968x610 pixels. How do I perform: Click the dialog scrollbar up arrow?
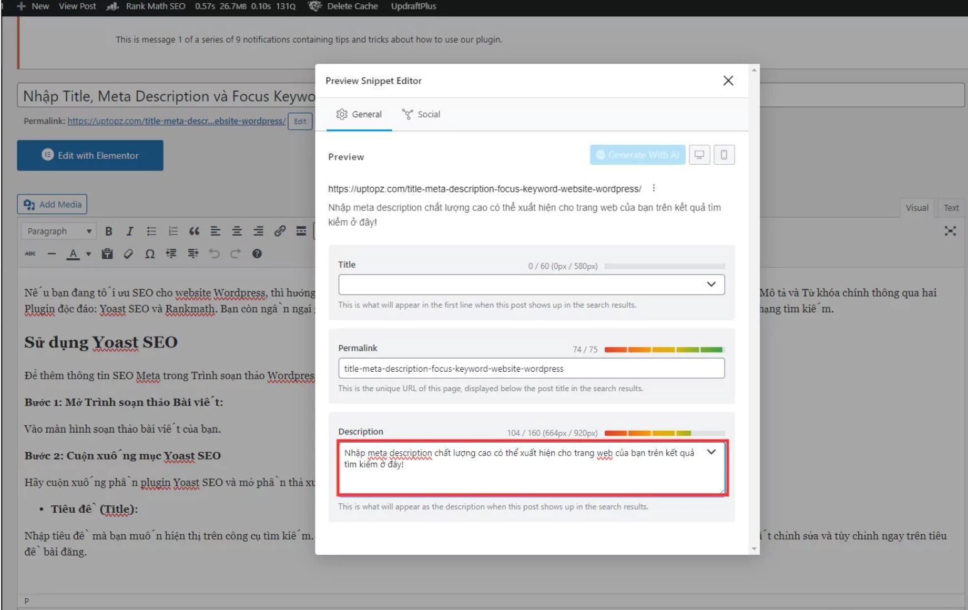(754, 70)
